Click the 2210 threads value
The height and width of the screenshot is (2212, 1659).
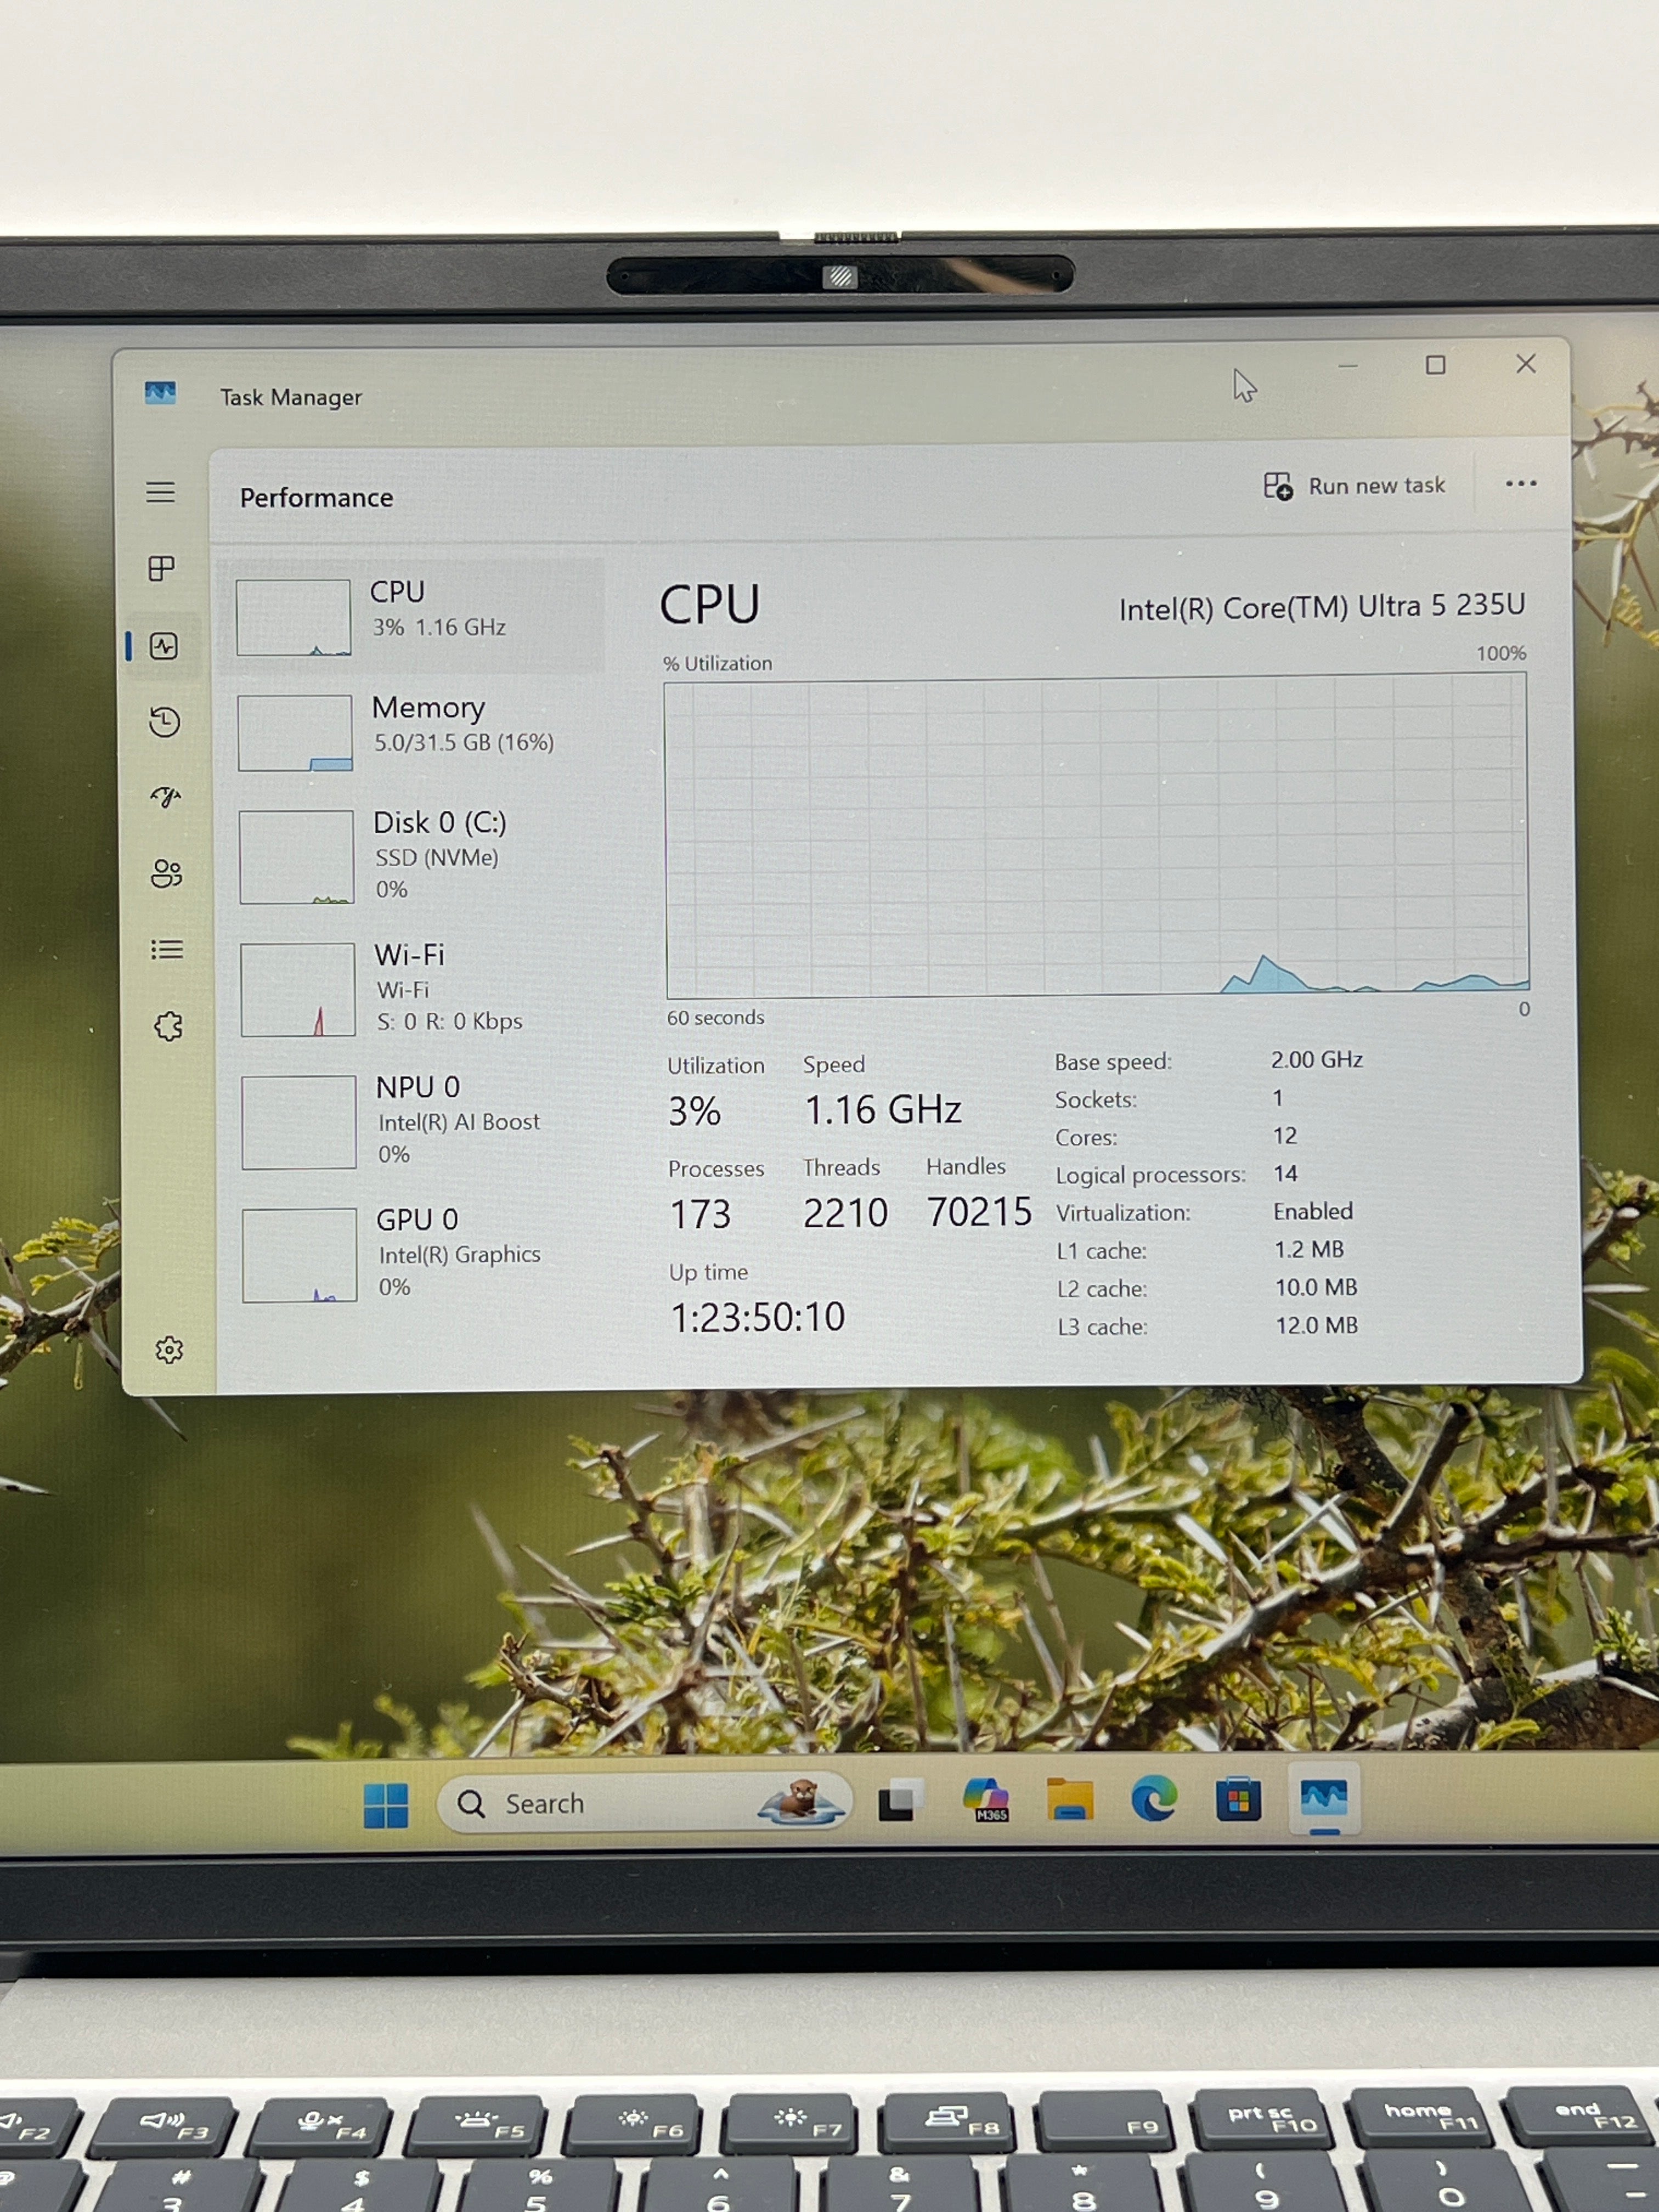[845, 1214]
